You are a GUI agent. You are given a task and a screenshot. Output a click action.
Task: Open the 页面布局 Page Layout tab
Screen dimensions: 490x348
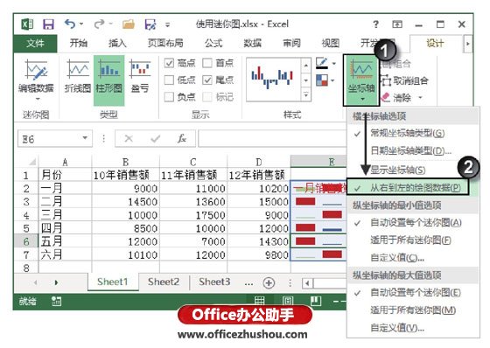pos(165,43)
